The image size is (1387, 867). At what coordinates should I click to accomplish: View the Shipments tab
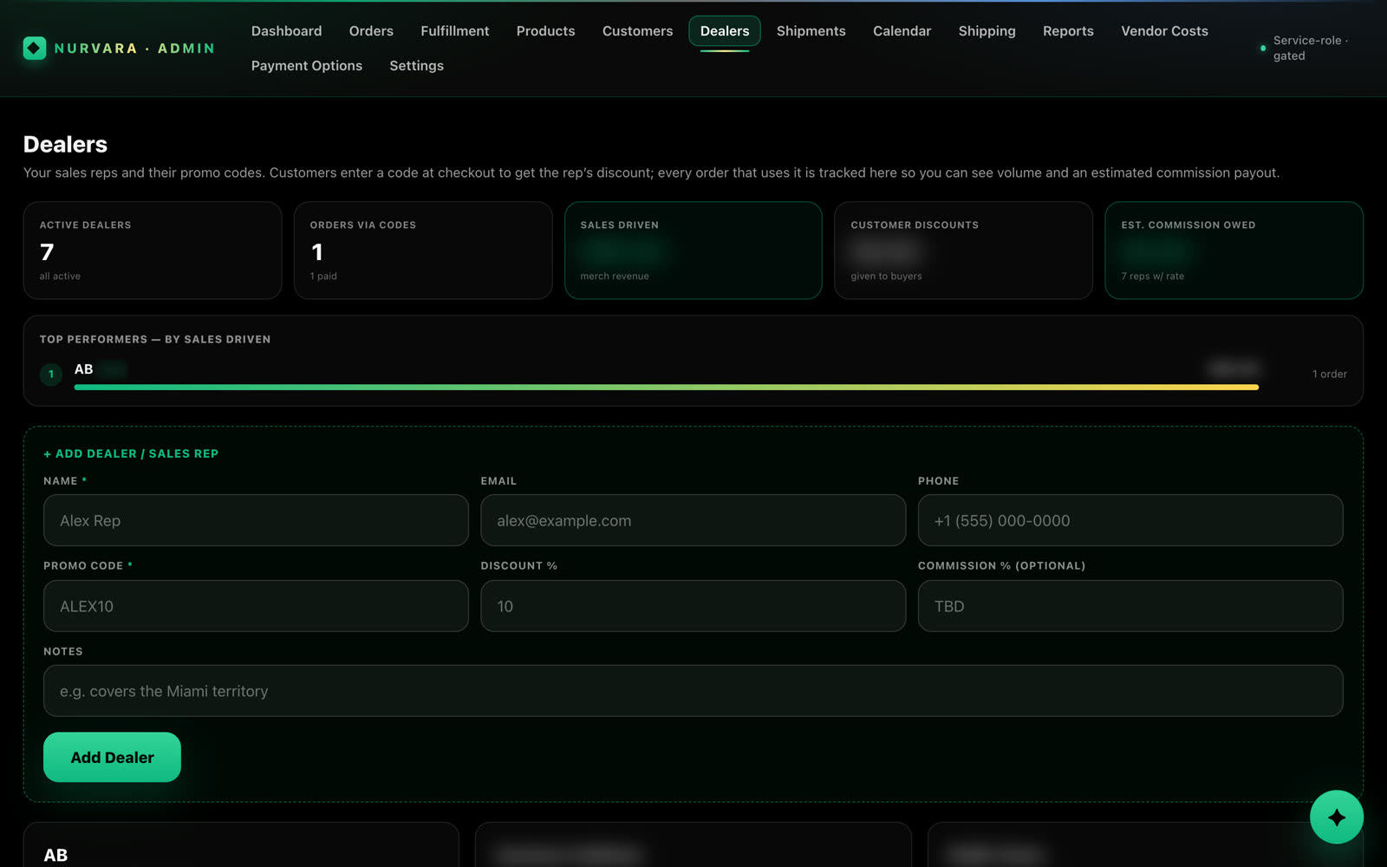pos(811,31)
